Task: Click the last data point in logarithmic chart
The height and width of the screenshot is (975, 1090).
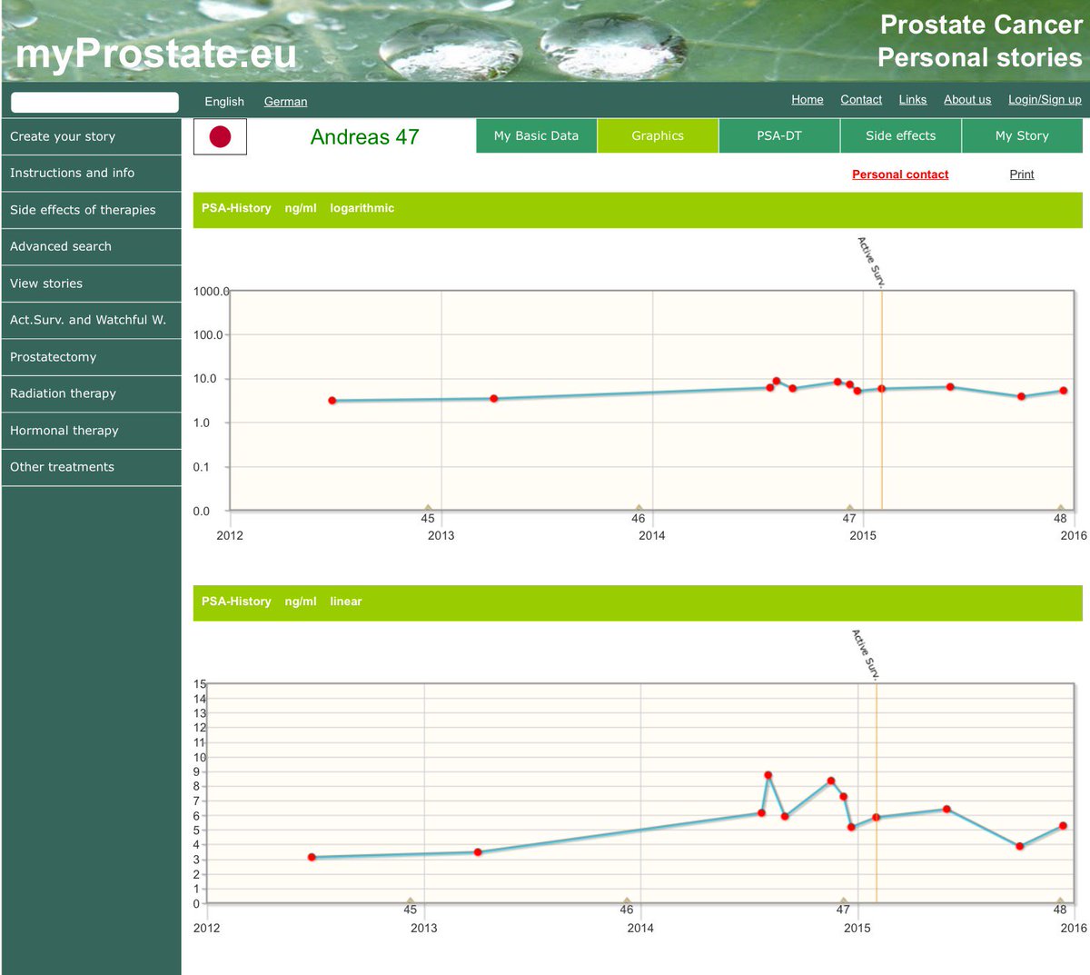Action: point(1064,391)
